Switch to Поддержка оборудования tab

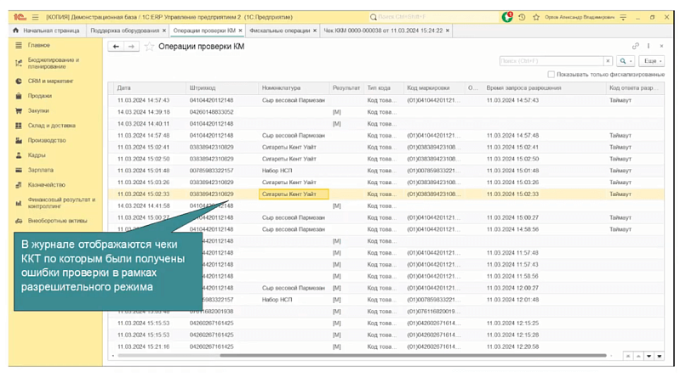pos(124,31)
